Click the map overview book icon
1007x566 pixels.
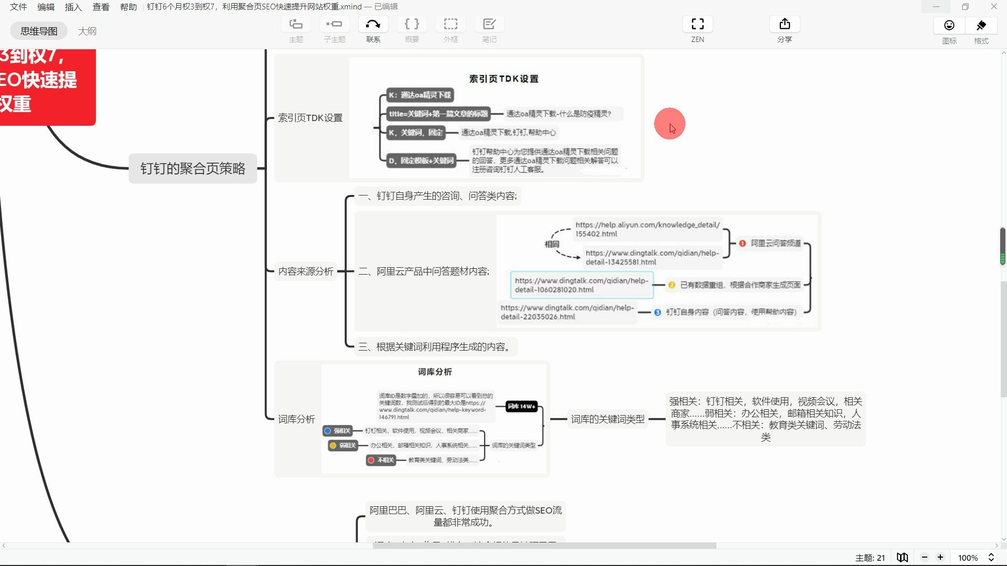coord(902,558)
